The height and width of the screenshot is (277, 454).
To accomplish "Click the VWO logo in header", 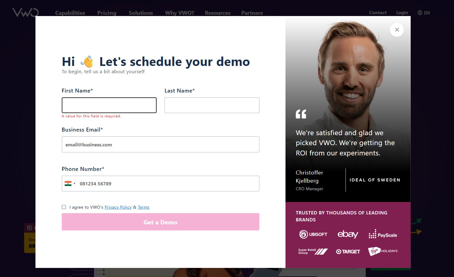I will click(x=25, y=13).
